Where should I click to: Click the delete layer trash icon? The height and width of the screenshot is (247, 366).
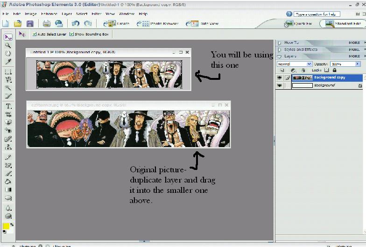pyautogui.click(x=303, y=70)
